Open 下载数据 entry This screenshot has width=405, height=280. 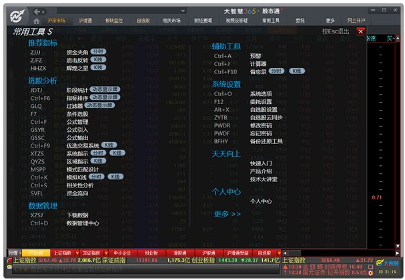click(77, 215)
